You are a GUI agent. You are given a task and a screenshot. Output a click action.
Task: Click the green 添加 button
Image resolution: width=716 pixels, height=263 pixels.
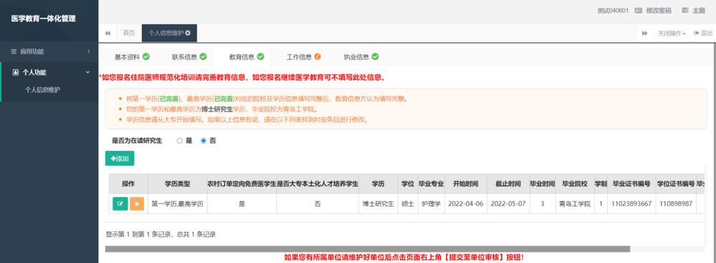[120, 159]
